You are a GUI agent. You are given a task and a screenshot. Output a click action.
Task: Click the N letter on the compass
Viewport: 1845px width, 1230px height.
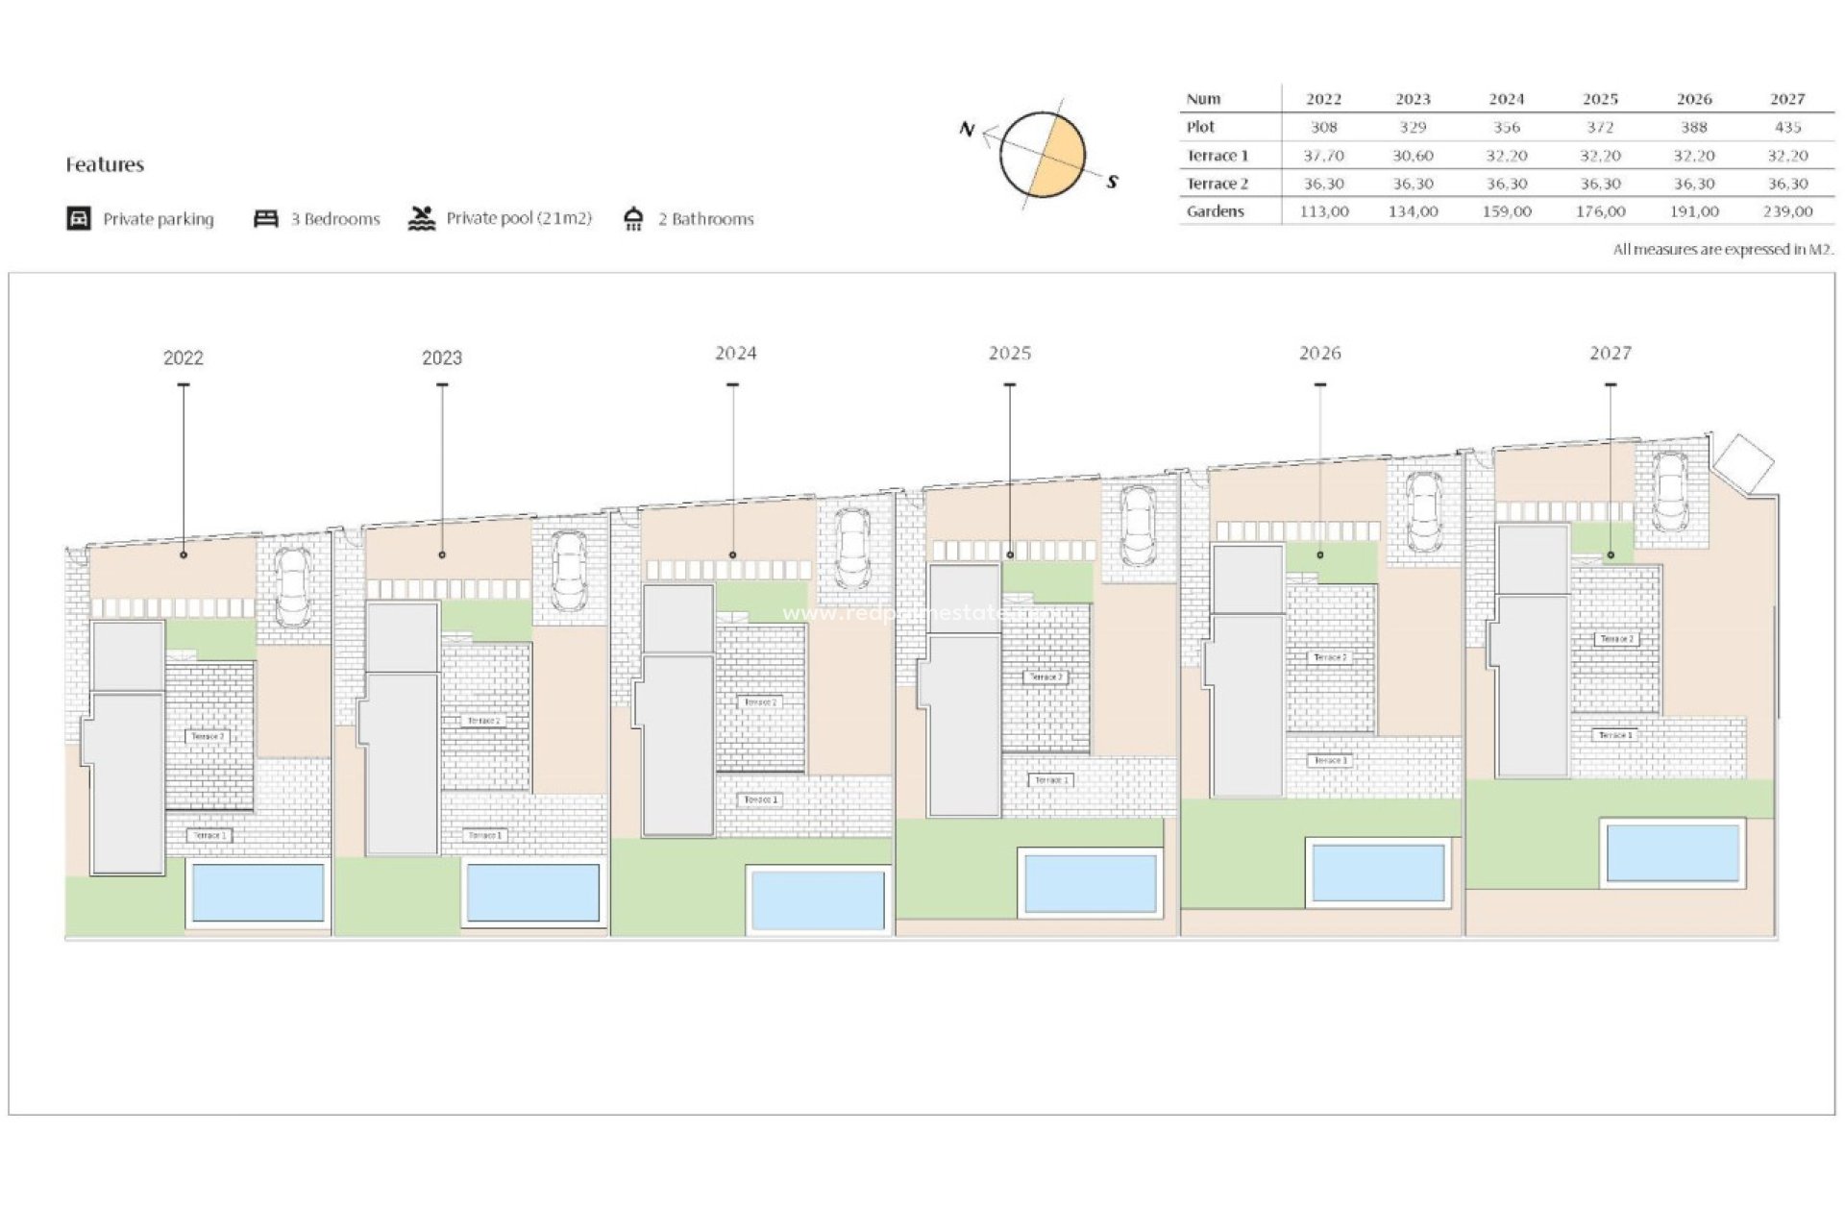(x=967, y=129)
